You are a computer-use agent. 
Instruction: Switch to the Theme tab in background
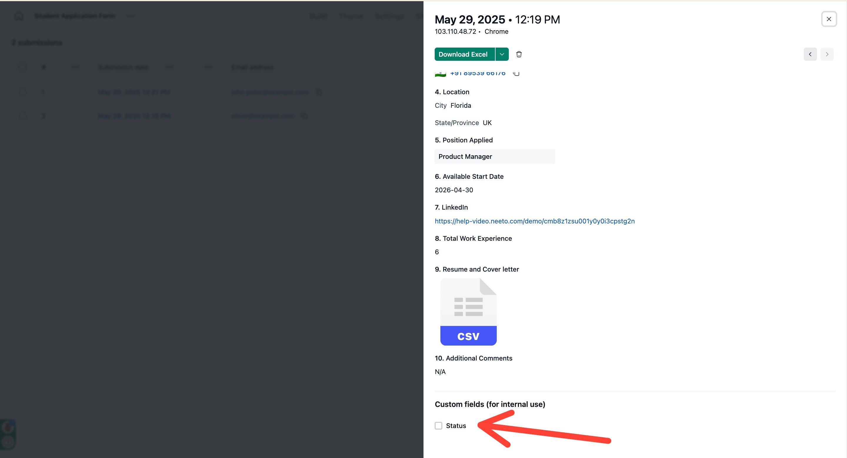click(x=351, y=16)
